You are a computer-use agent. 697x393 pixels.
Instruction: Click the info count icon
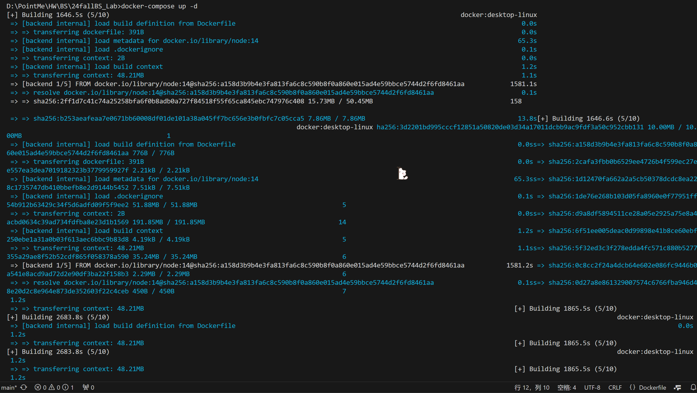click(66, 387)
